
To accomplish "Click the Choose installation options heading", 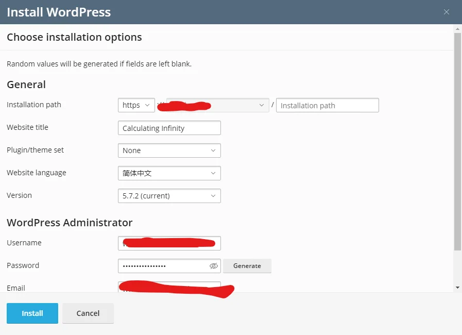I will (x=74, y=37).
